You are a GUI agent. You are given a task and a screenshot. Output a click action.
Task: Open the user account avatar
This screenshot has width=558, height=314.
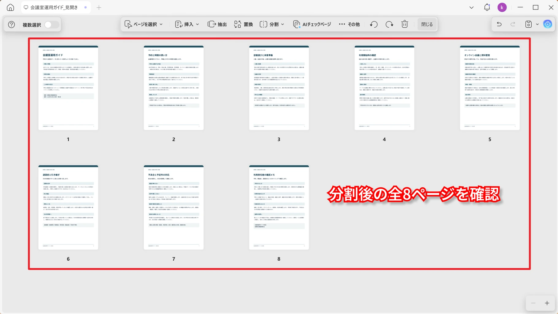tap(502, 7)
